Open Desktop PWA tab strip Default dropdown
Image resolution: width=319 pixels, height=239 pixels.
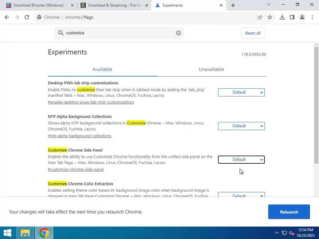tap(241, 92)
